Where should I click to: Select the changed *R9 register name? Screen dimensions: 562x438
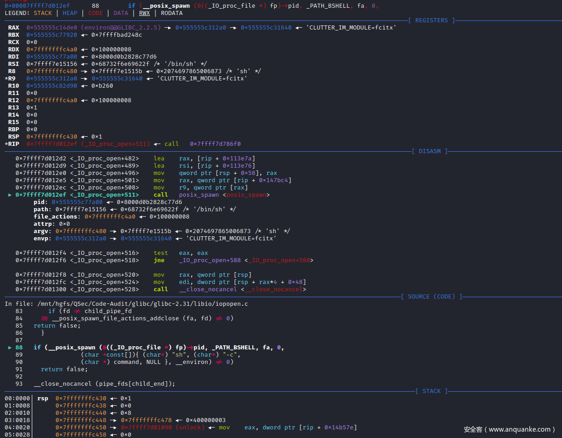(x=10, y=79)
